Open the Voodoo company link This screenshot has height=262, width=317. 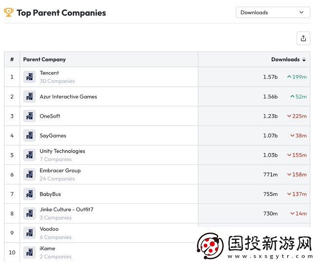[x=49, y=229]
